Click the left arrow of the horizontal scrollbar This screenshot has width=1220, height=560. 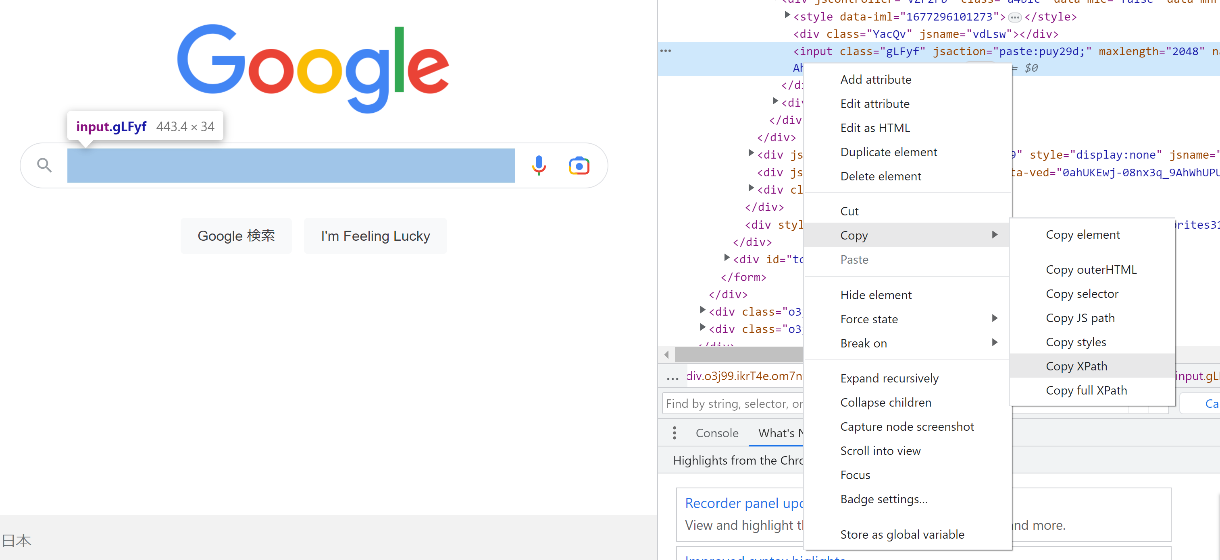click(x=666, y=354)
